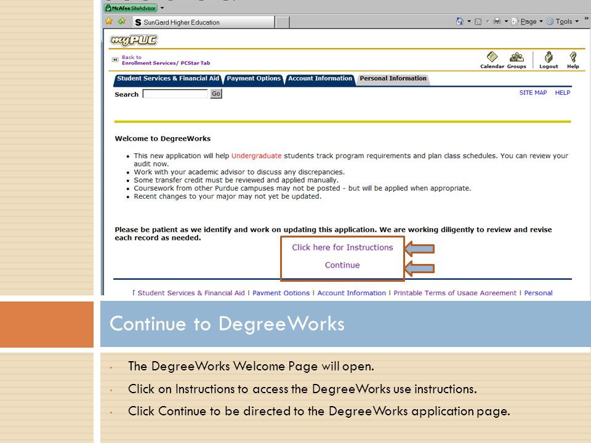Image resolution: width=591 pixels, height=443 pixels.
Task: Click the Search input field
Action: [x=175, y=94]
